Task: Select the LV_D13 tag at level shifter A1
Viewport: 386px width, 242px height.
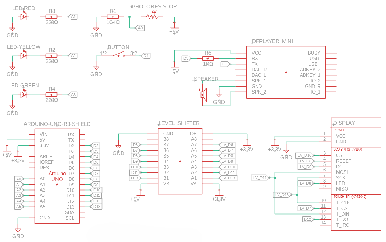Action: pyautogui.click(x=228, y=178)
